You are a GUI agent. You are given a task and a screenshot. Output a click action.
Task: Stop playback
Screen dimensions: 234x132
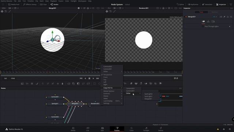pyautogui.click(x=89, y=78)
